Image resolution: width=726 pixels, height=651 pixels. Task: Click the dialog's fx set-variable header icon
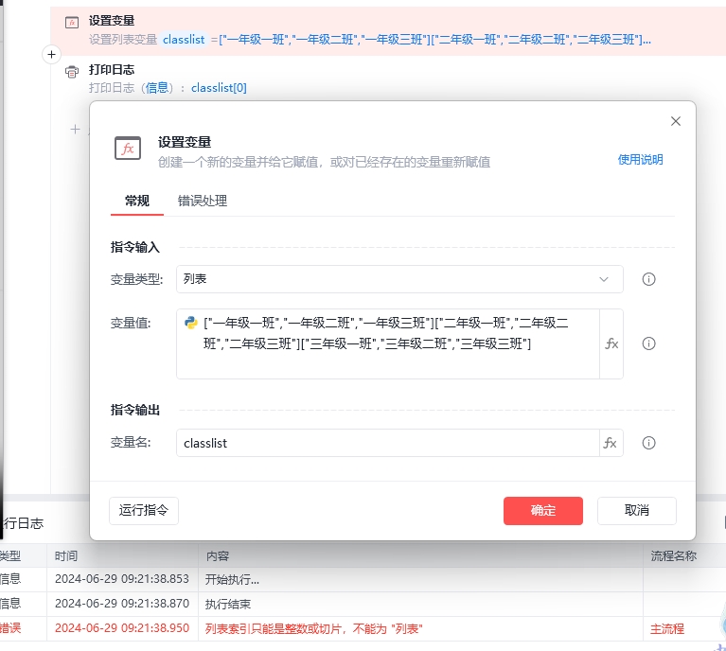(x=128, y=149)
